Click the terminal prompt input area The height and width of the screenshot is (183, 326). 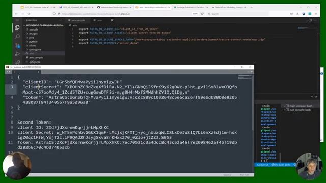[x=268, y=161]
